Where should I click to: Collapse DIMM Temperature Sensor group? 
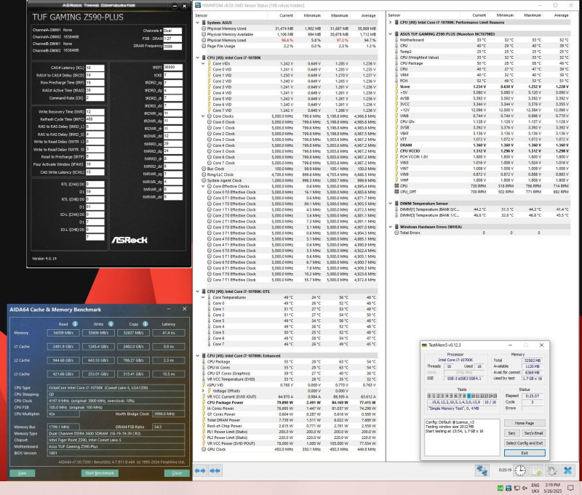[391, 204]
